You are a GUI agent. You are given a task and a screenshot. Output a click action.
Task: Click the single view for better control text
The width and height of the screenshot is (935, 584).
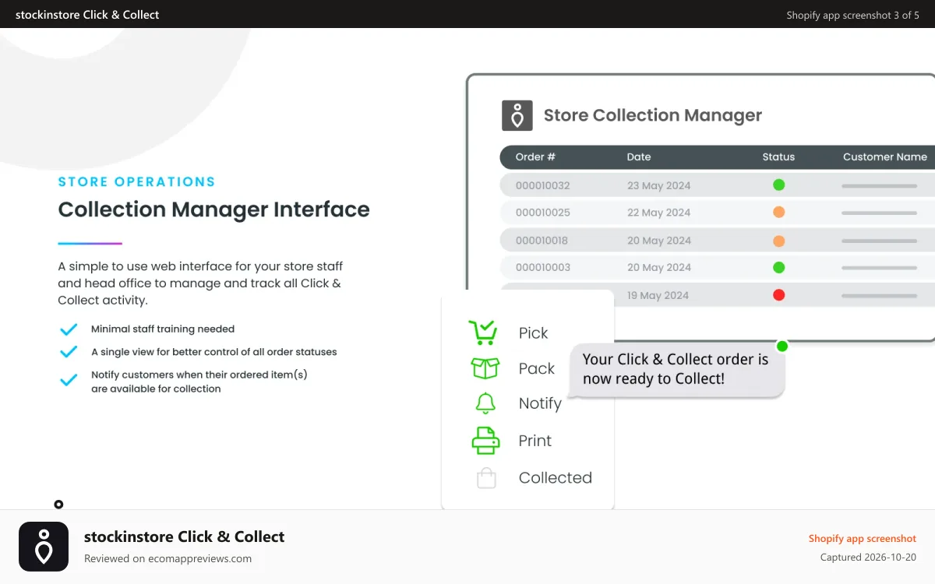coord(214,352)
